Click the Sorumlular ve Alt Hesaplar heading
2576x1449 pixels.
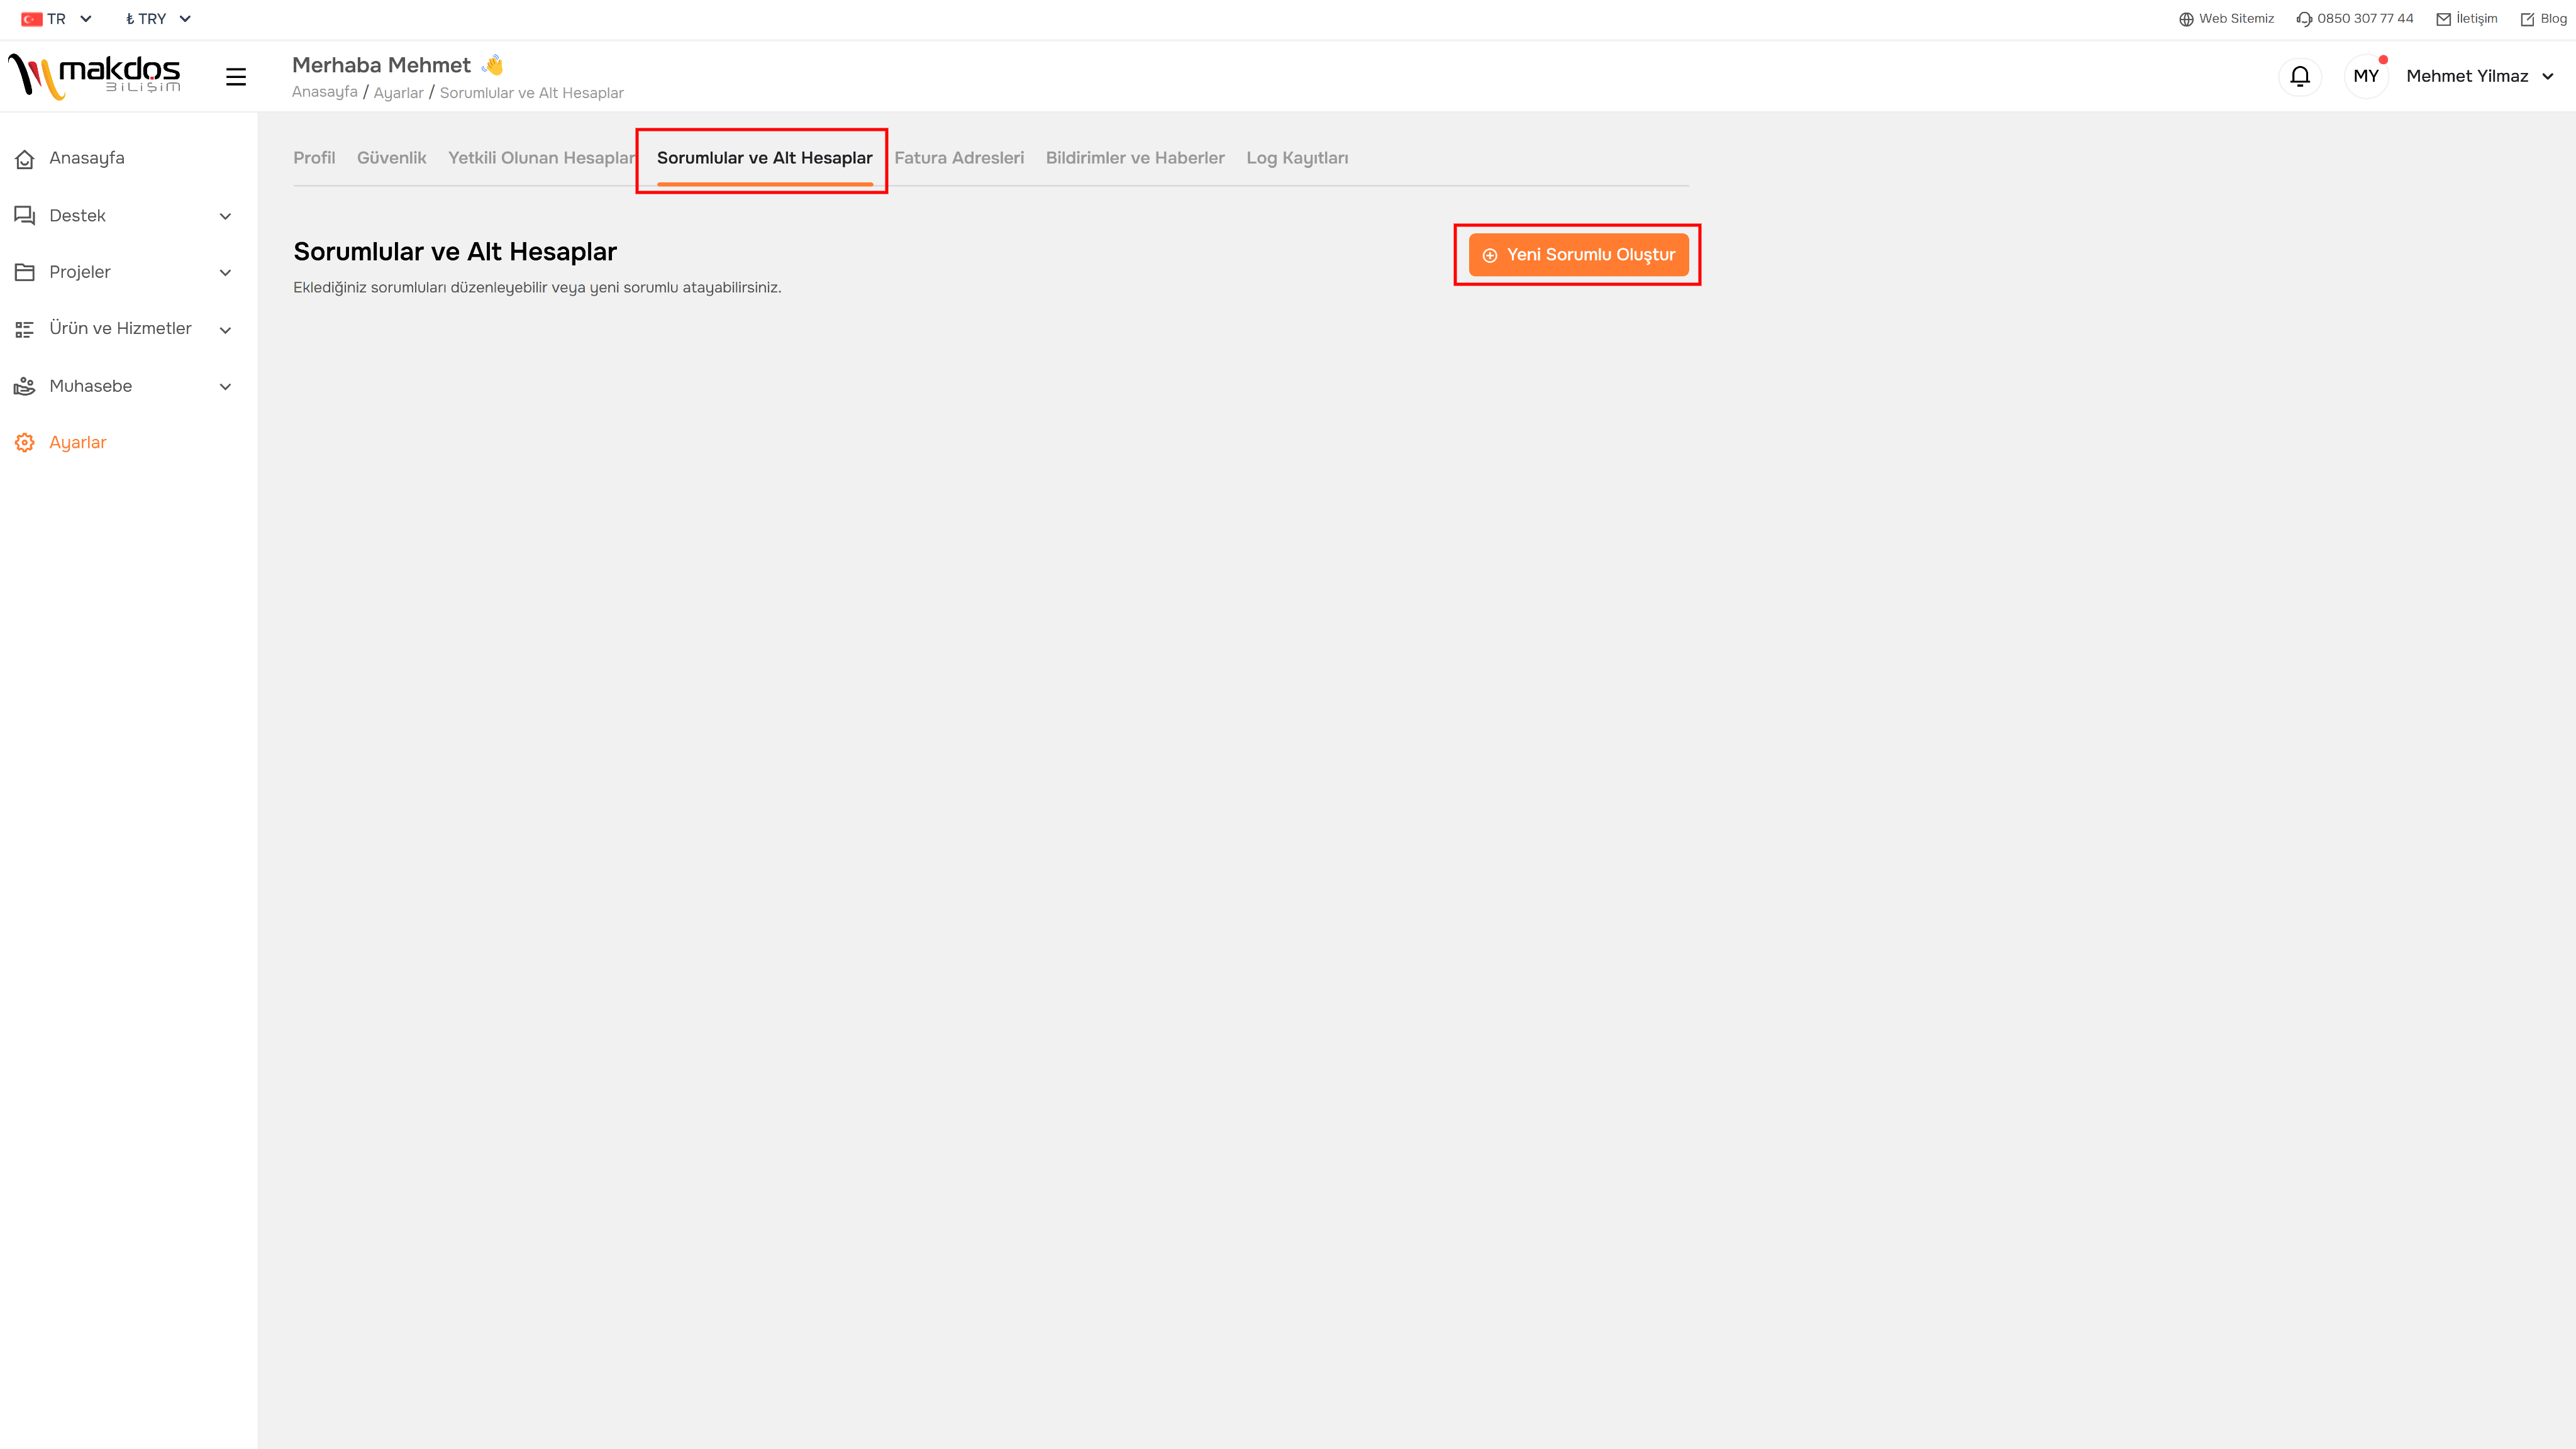pos(455,252)
